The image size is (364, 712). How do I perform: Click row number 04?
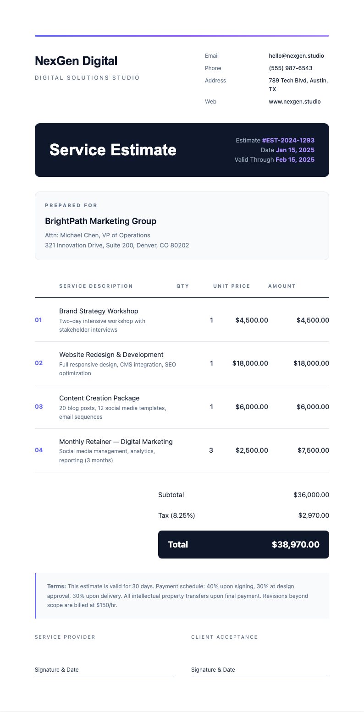(39, 450)
